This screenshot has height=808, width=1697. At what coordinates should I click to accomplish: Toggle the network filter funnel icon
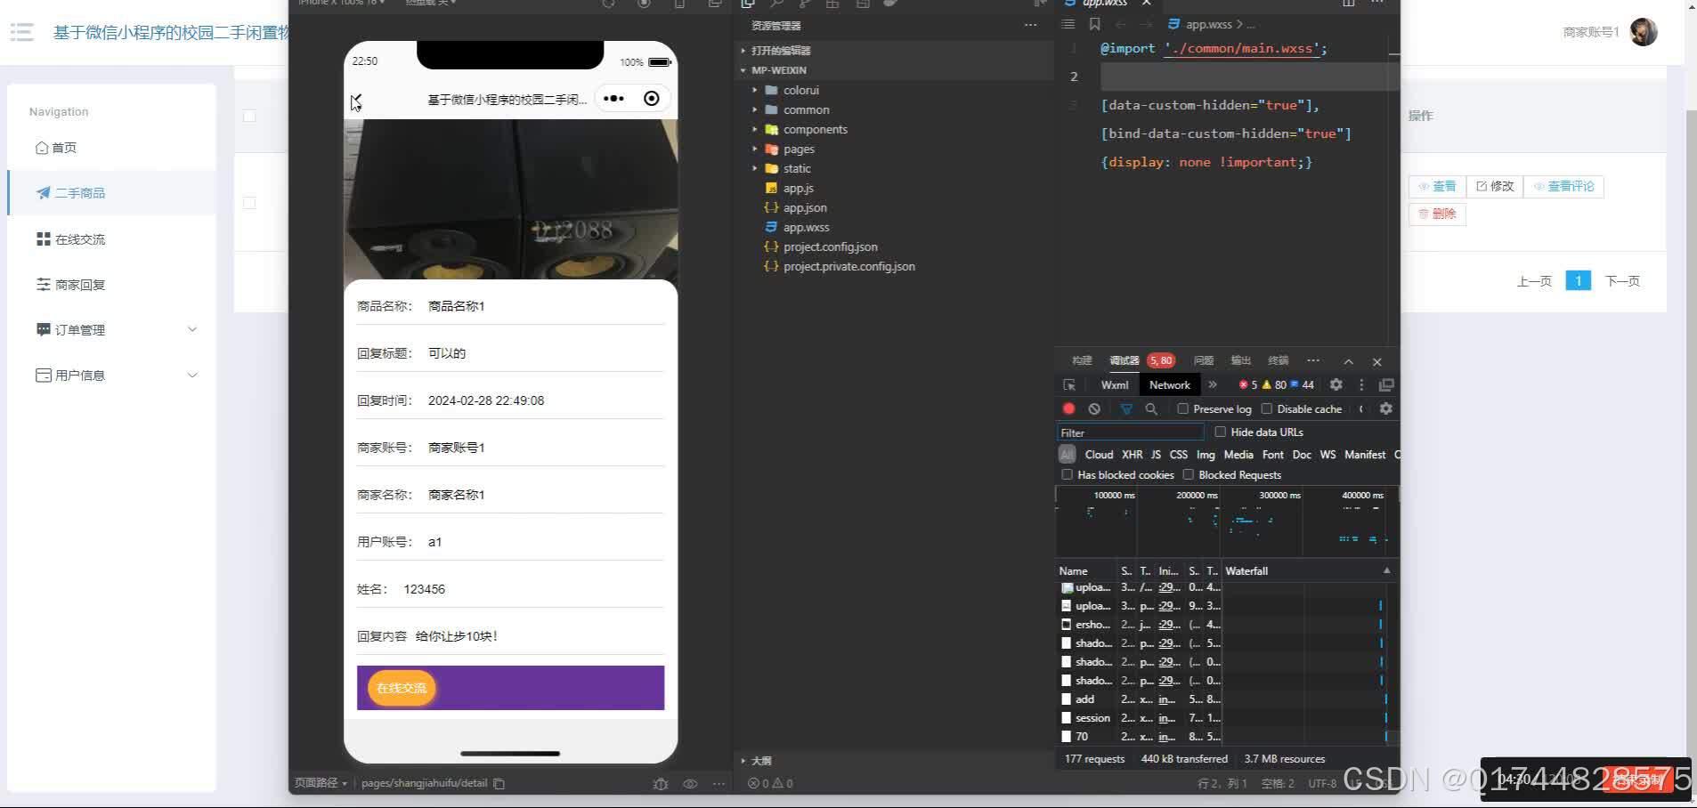click(1126, 408)
